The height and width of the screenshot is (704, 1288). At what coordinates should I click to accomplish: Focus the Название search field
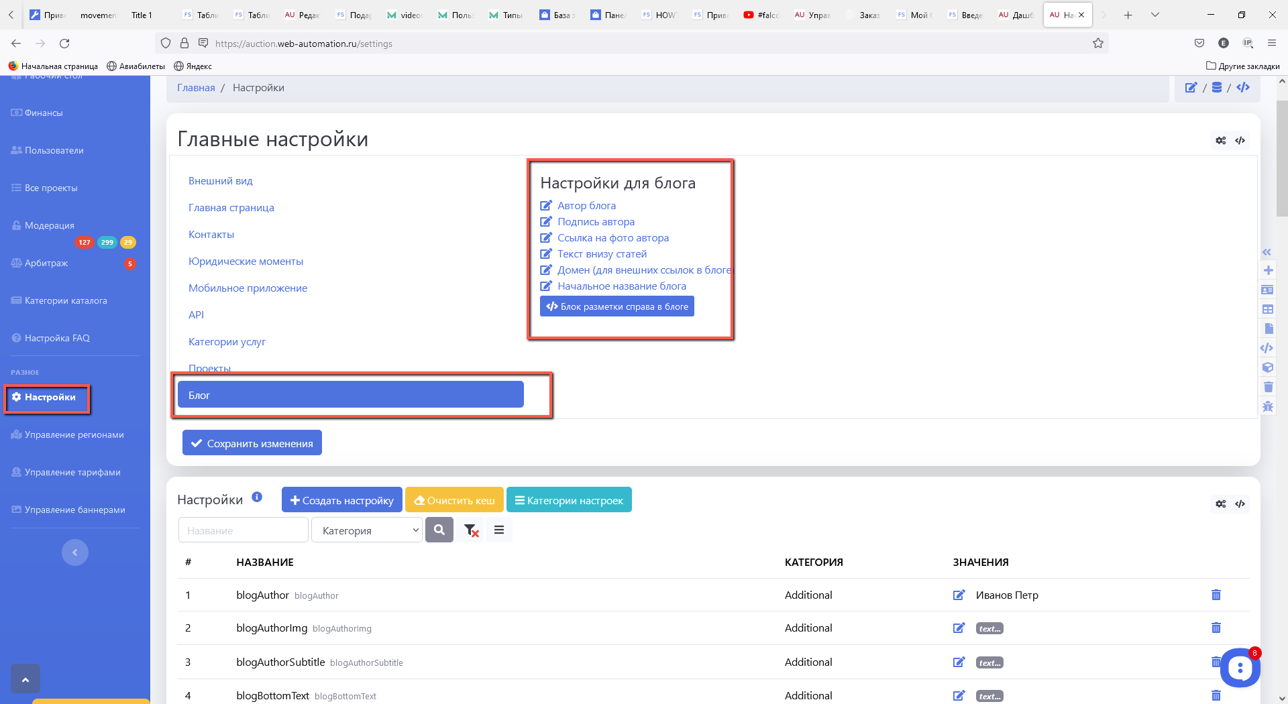243,530
